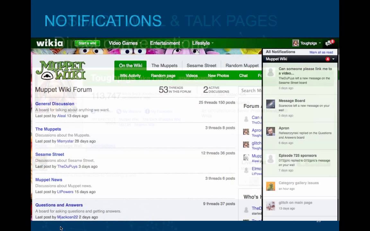Viewport: 370px width, 231px height.
Task: Click the 25 threads 150 posts count
Action: 217,103
